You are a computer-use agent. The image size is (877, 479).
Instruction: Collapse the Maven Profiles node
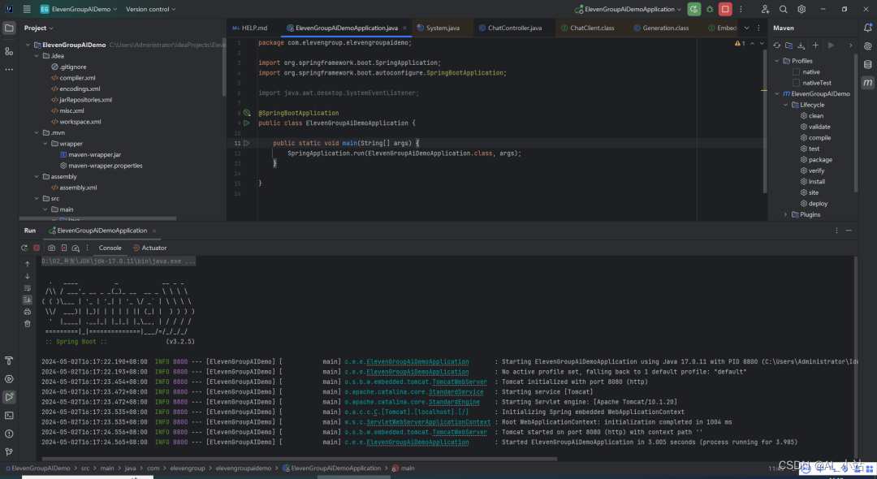[777, 61]
